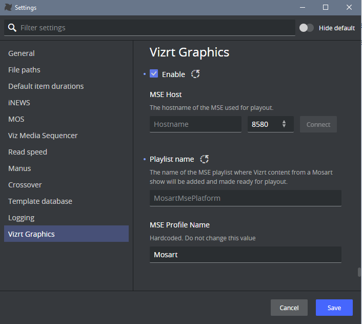Minimize the Settings window
362x324 pixels.
click(x=303, y=7)
